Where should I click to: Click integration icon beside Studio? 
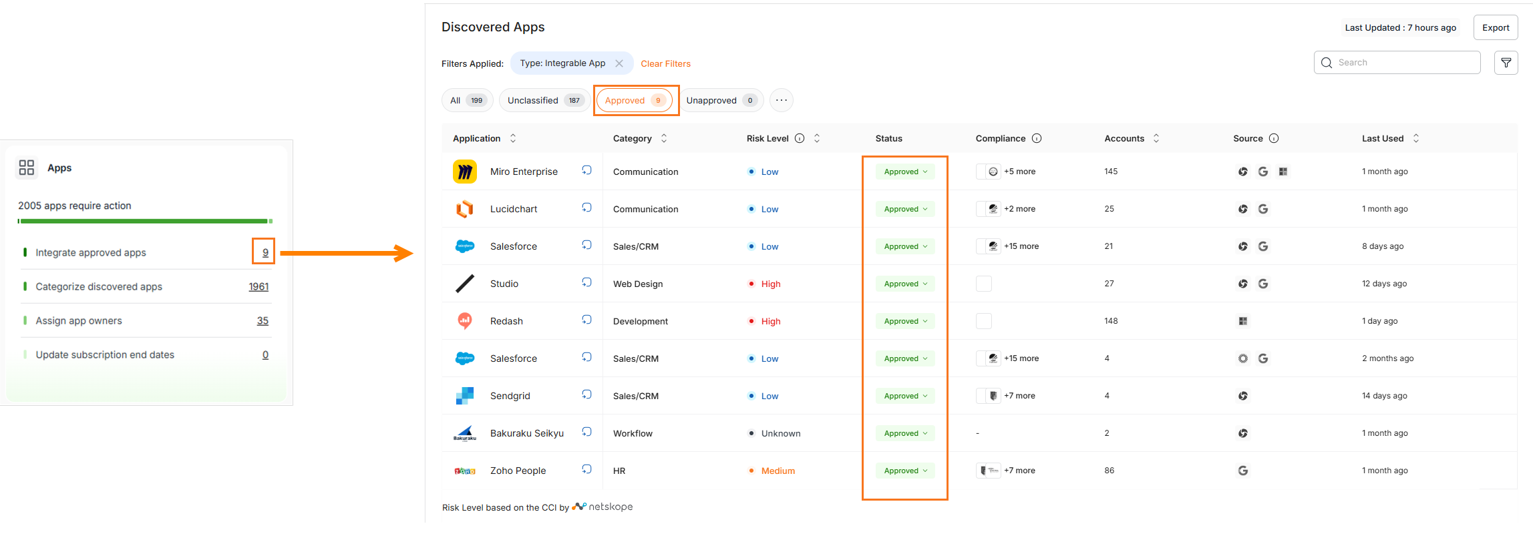tap(586, 282)
